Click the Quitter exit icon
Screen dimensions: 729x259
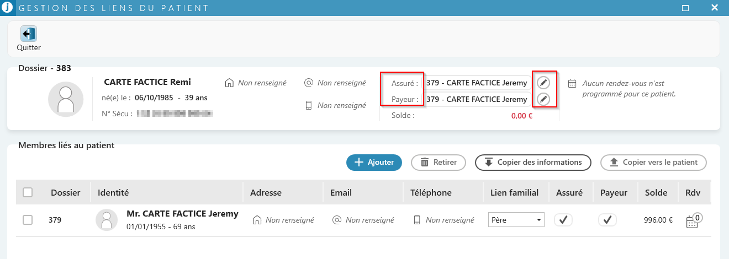[x=29, y=34]
